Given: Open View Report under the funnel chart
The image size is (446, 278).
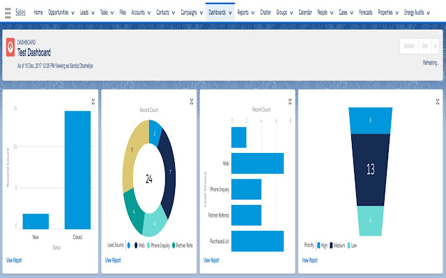Looking at the screenshot, I should pos(309,260).
